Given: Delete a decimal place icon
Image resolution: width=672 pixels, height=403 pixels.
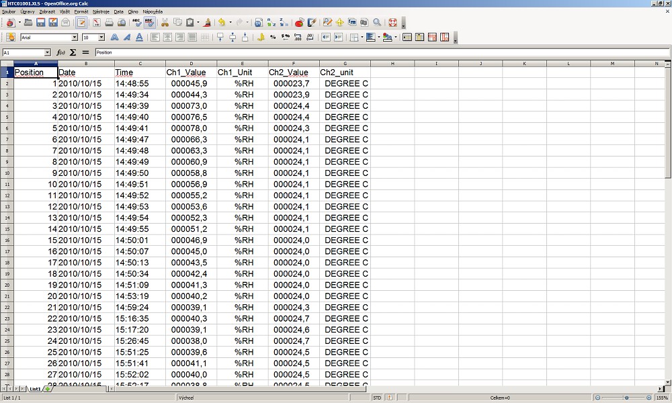Looking at the screenshot, I should click(310, 37).
